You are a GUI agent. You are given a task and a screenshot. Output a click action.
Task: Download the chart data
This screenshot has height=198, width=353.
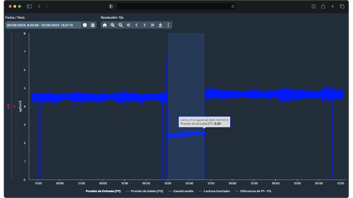point(160,25)
